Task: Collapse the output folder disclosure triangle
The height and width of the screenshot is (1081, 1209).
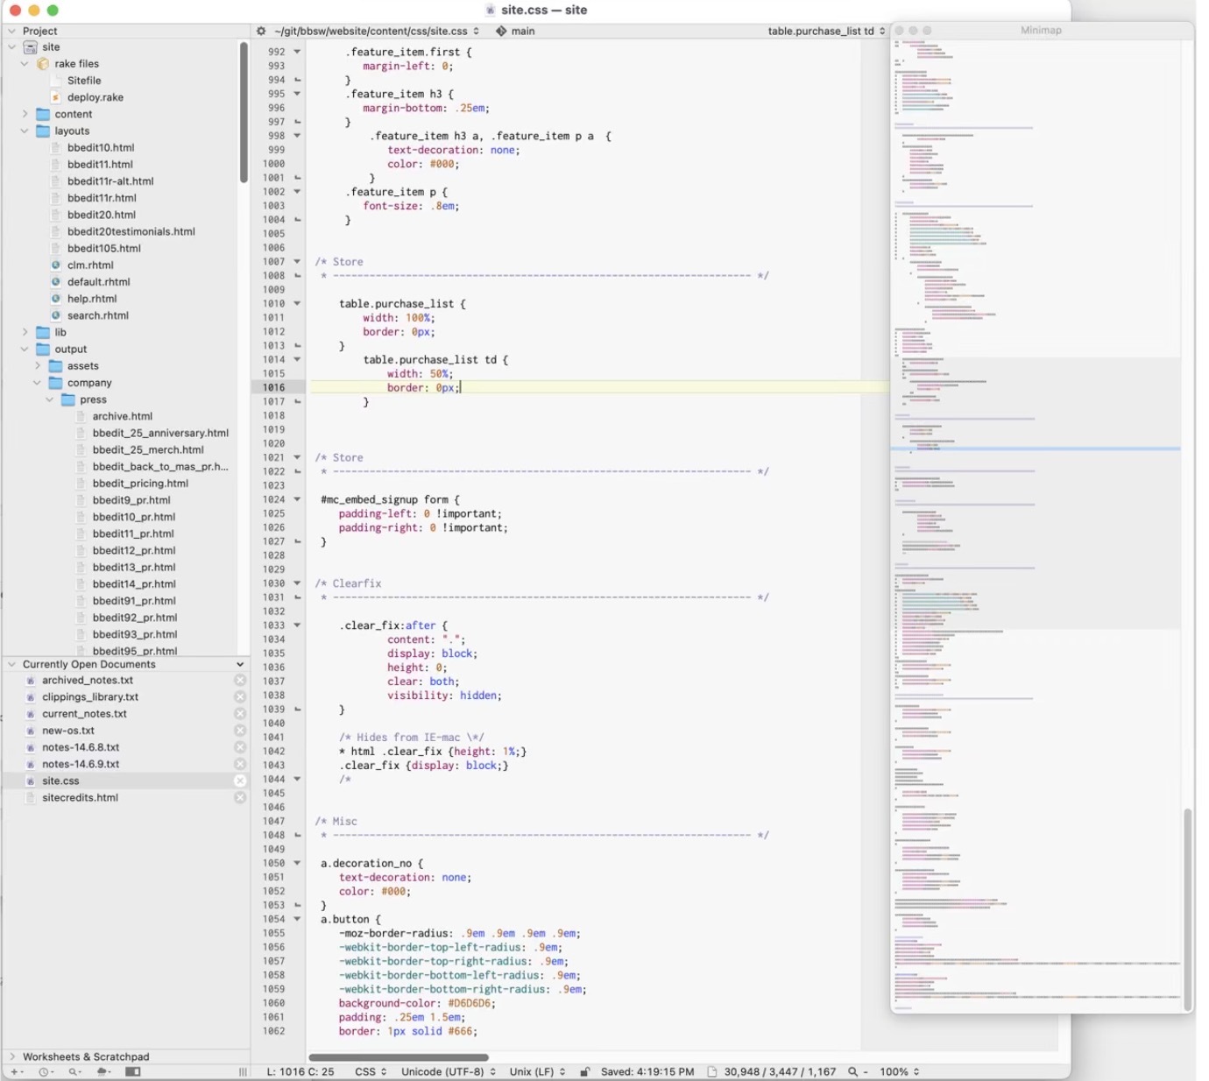Action: point(25,350)
